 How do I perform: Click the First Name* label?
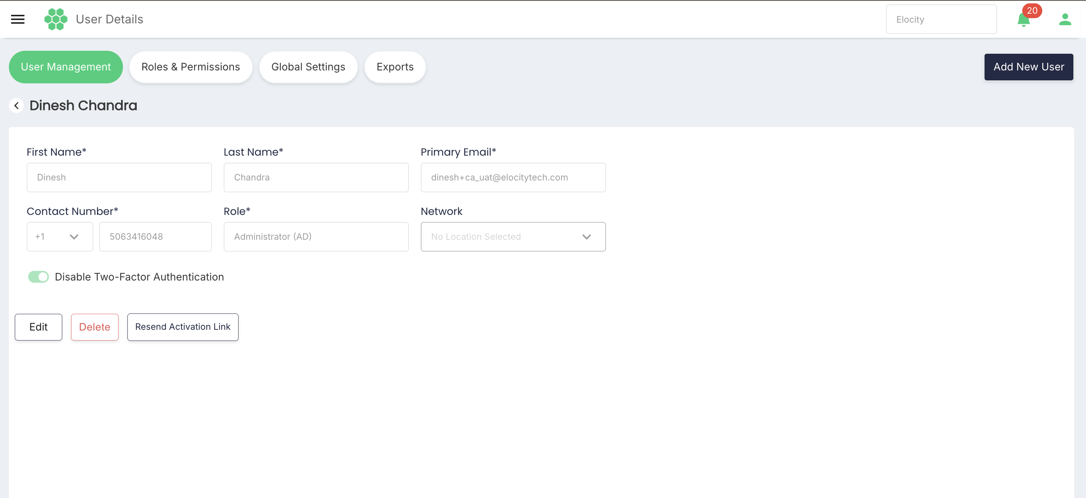[57, 152]
